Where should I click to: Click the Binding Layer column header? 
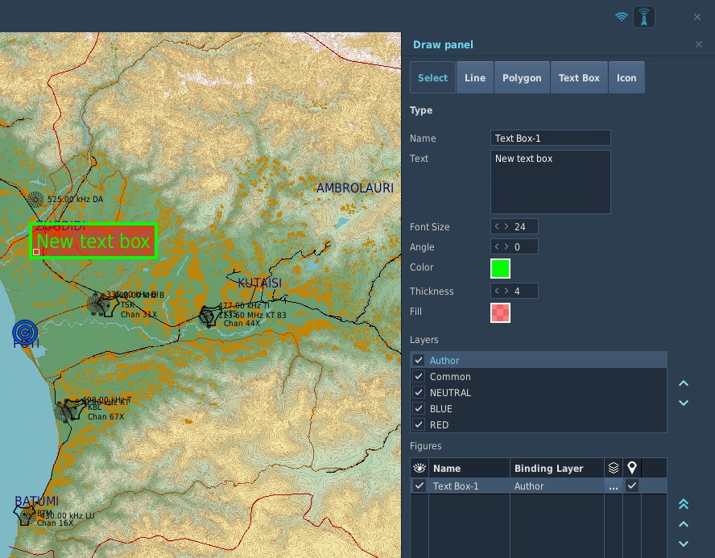point(556,468)
